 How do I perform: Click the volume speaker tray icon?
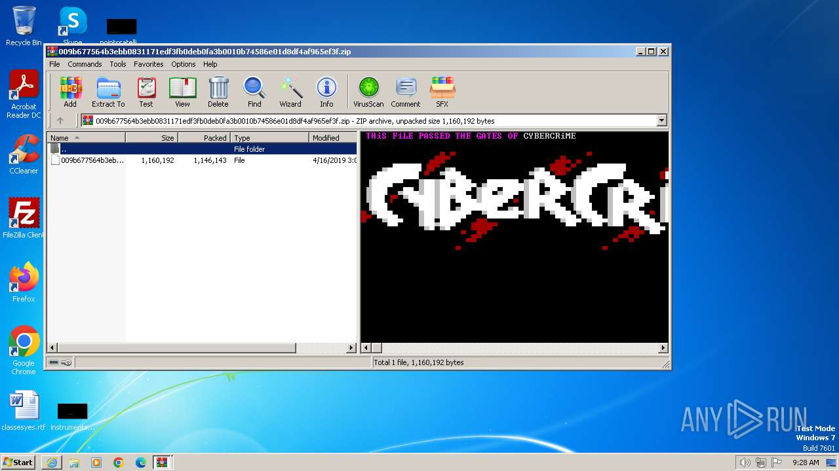pyautogui.click(x=745, y=462)
